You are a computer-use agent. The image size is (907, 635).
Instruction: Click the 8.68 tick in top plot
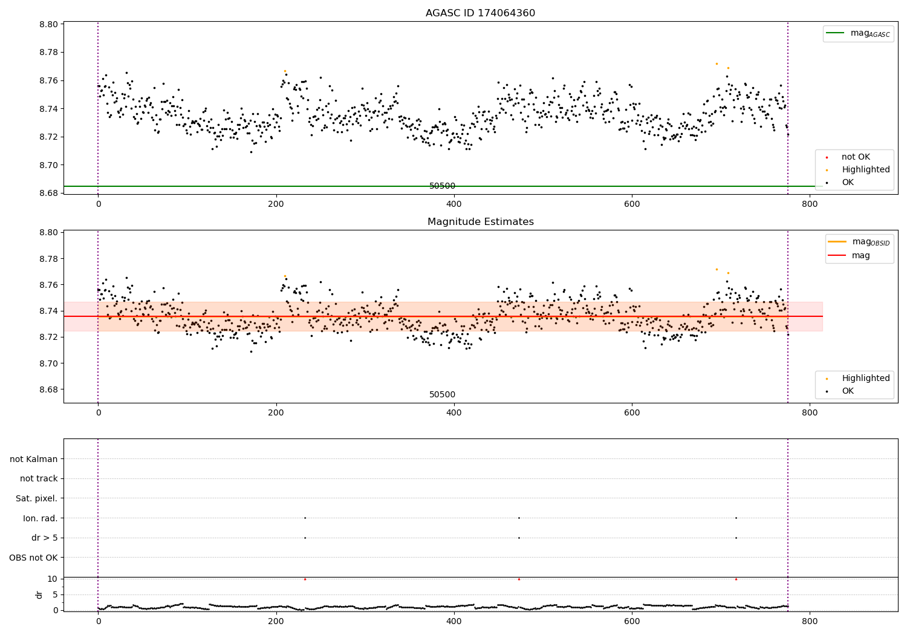click(48, 194)
